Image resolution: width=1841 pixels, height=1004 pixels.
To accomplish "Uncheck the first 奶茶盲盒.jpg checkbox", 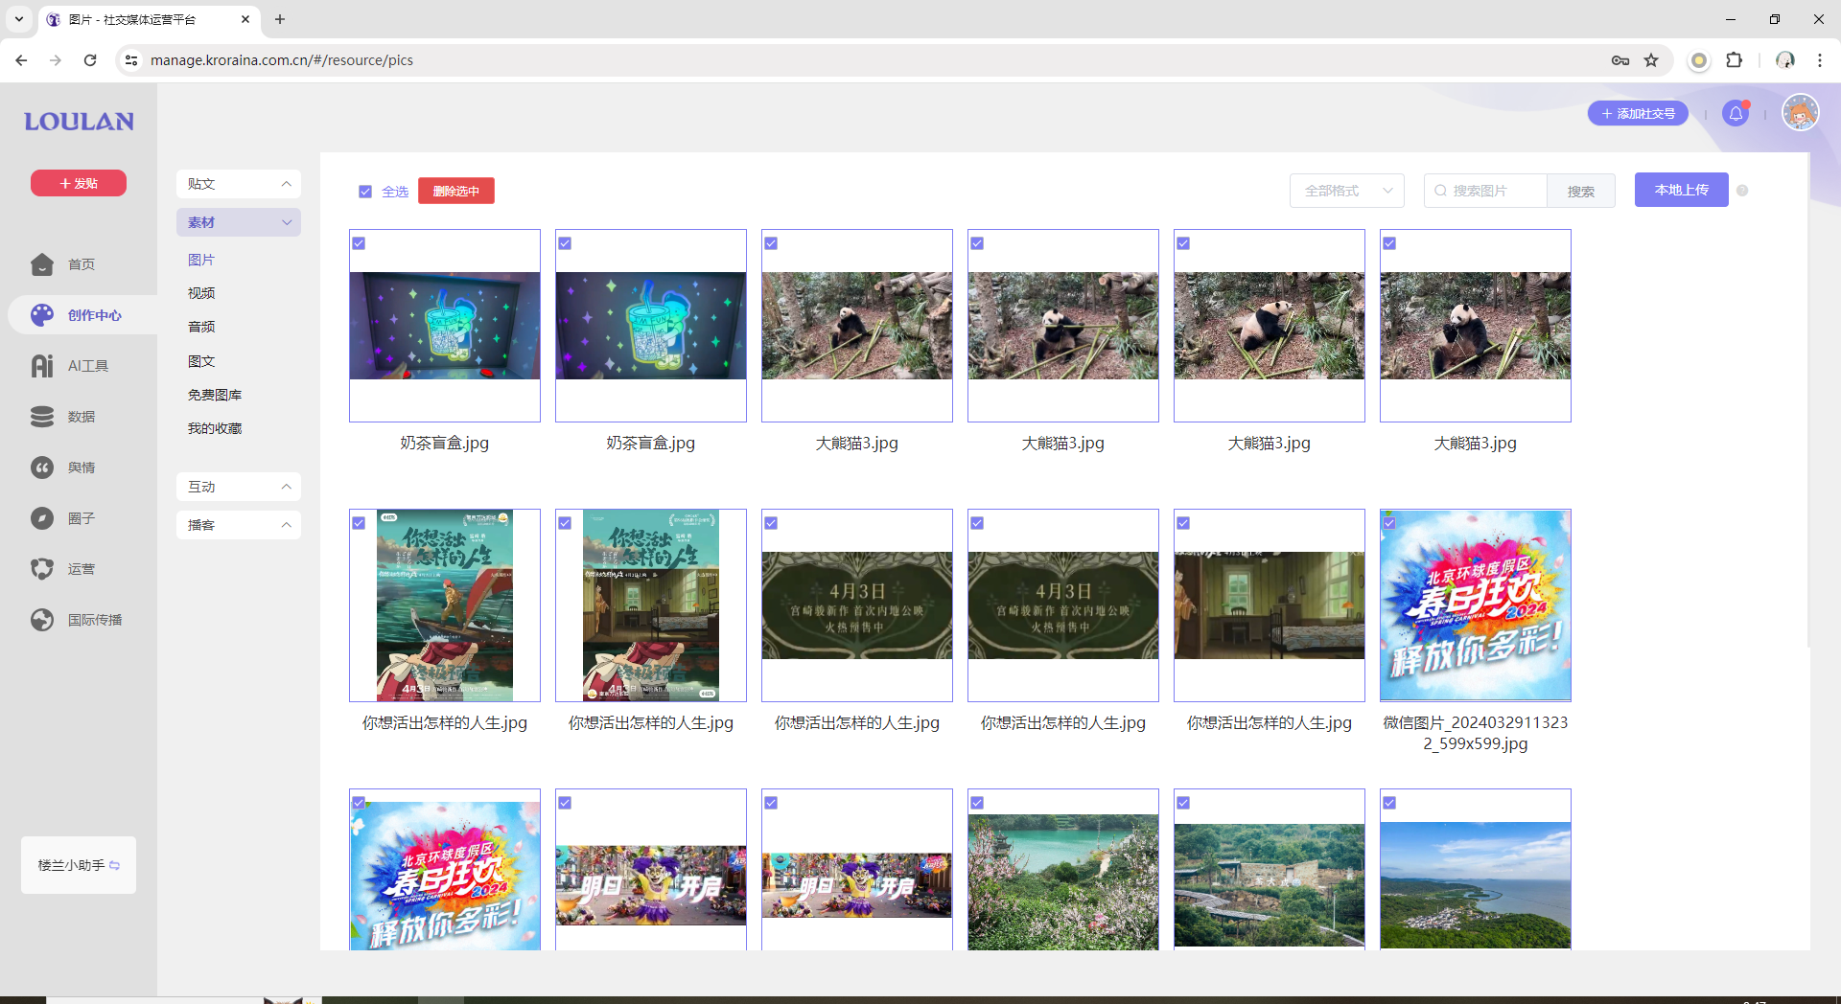I will coord(359,243).
